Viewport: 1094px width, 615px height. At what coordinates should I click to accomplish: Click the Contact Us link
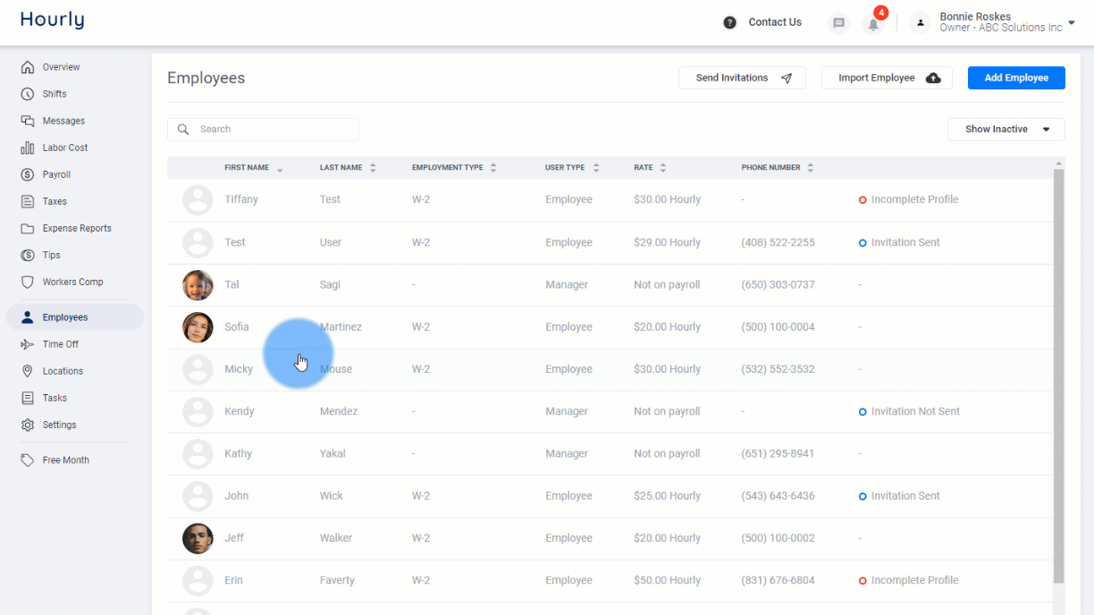click(775, 22)
